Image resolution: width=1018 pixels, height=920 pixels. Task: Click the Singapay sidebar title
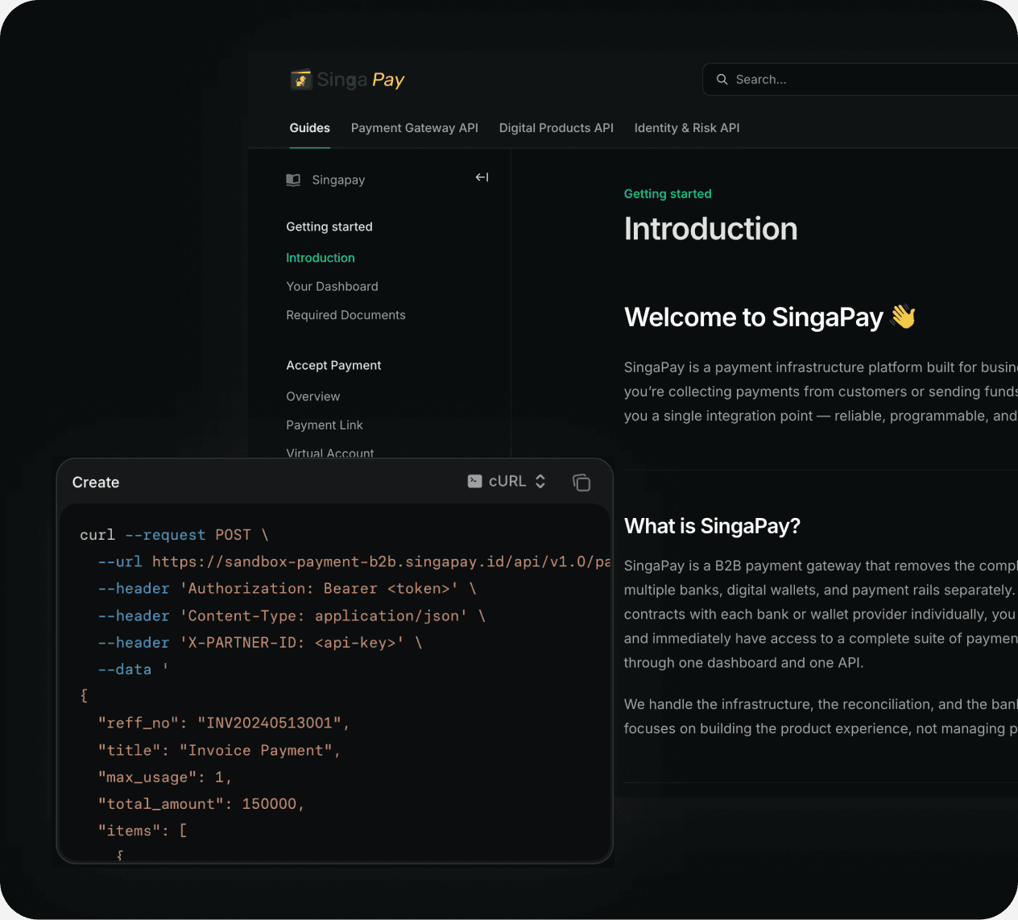338,180
